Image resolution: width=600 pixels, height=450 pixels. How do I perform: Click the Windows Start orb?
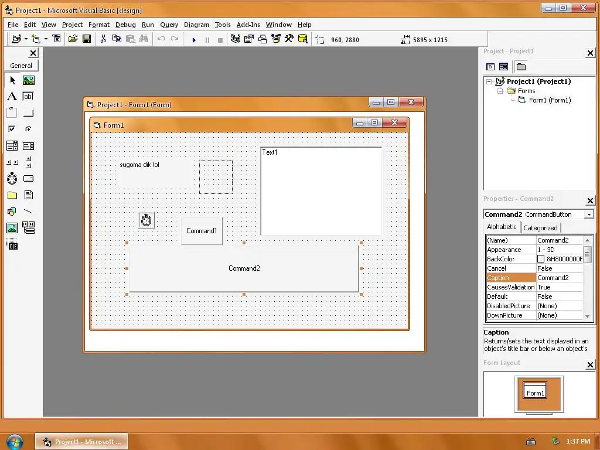(x=15, y=442)
